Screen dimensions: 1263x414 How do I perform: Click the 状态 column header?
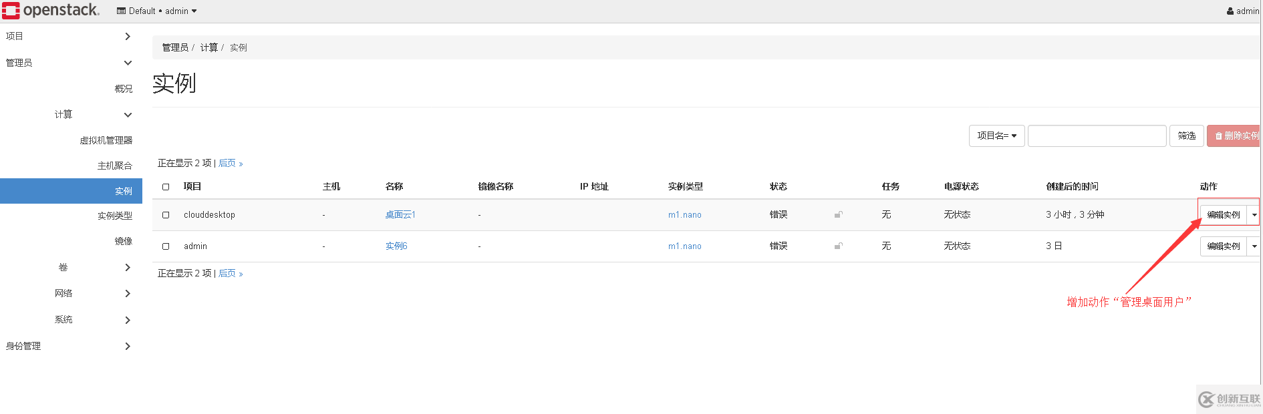pyautogui.click(x=779, y=187)
